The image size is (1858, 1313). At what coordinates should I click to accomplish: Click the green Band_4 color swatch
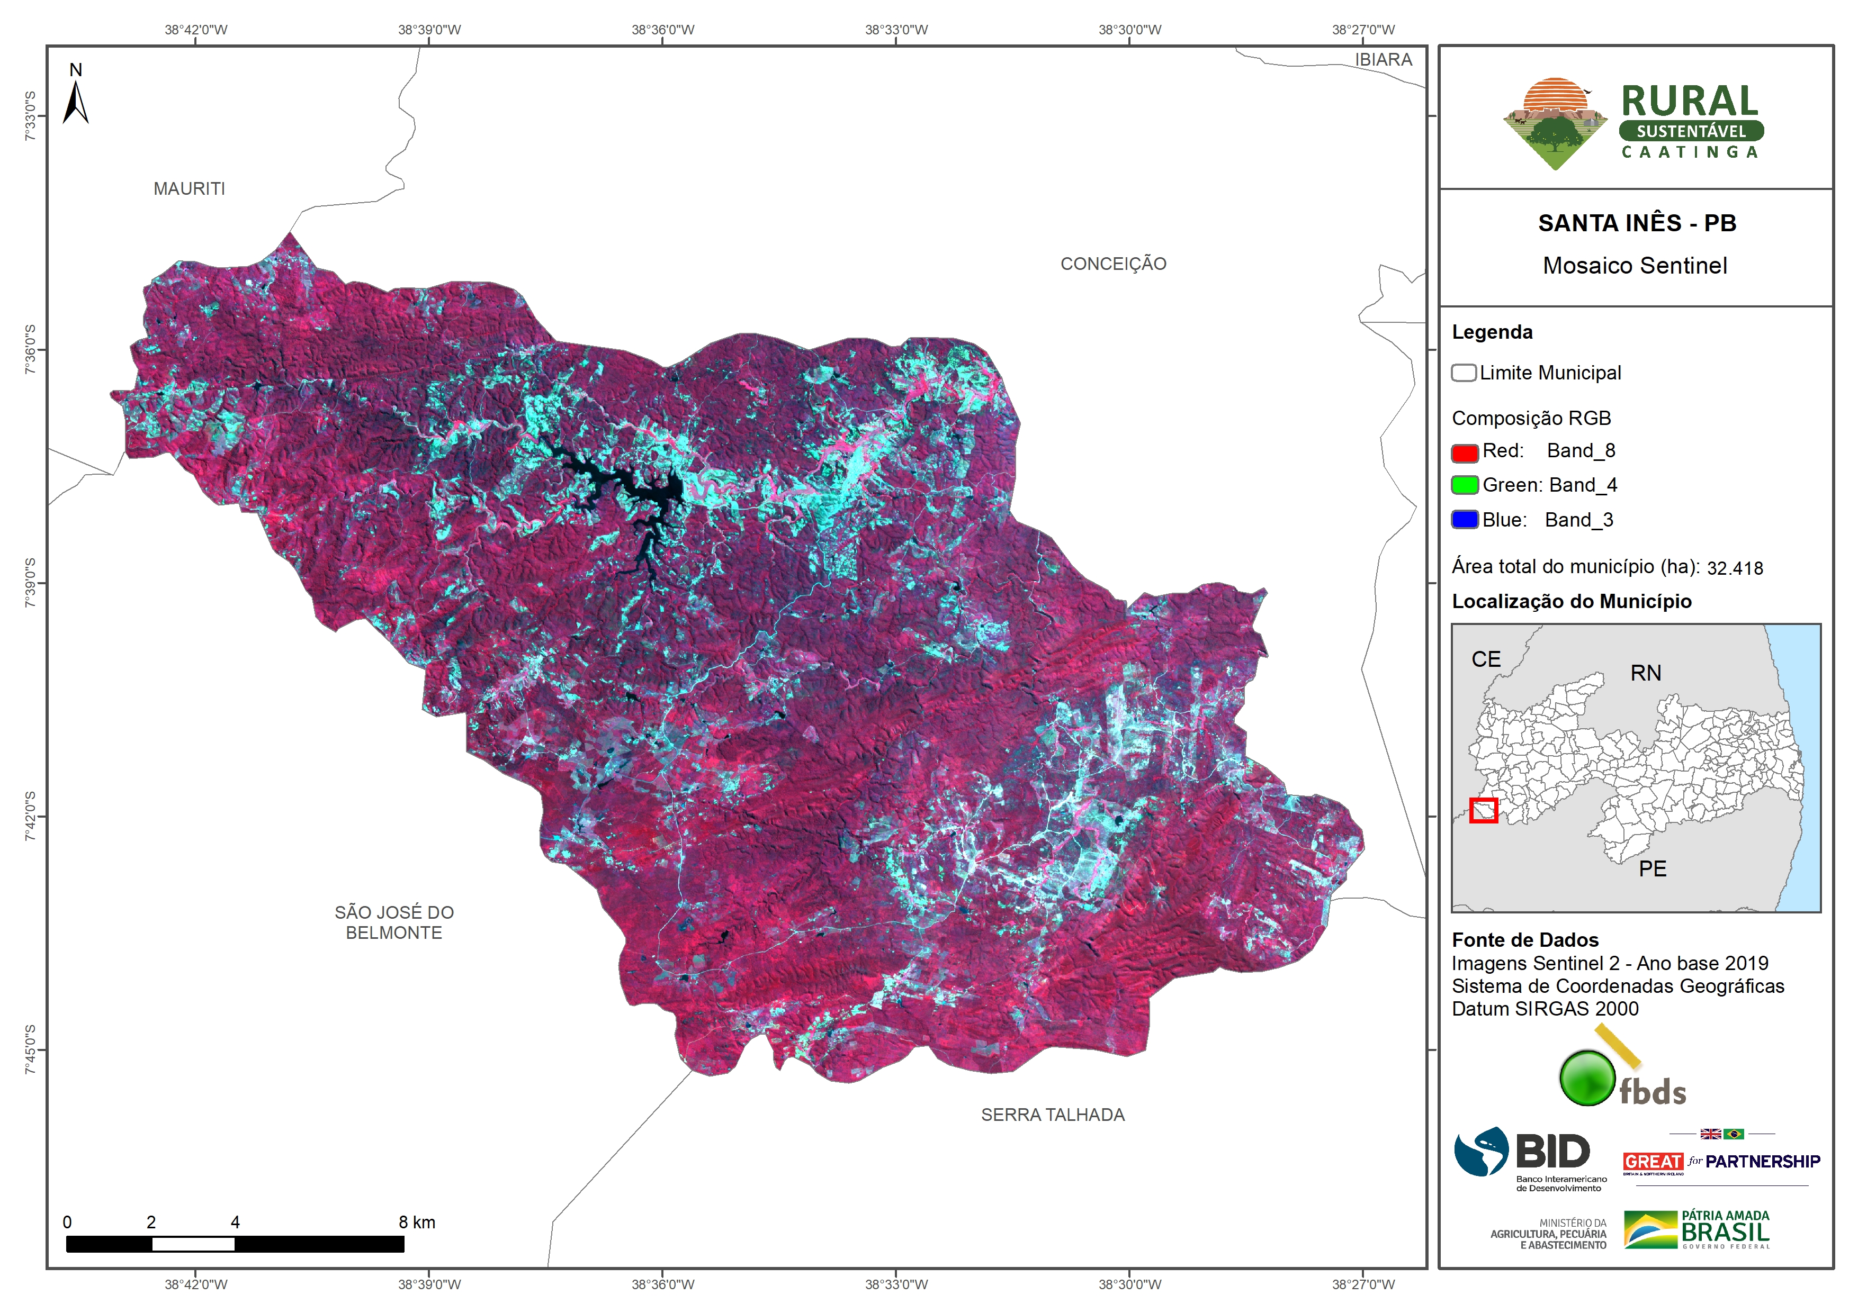click(1465, 485)
